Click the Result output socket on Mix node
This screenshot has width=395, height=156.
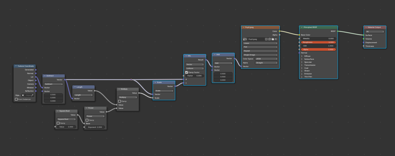[206, 60]
